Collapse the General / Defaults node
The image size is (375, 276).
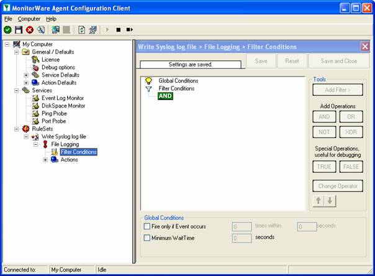[17, 52]
